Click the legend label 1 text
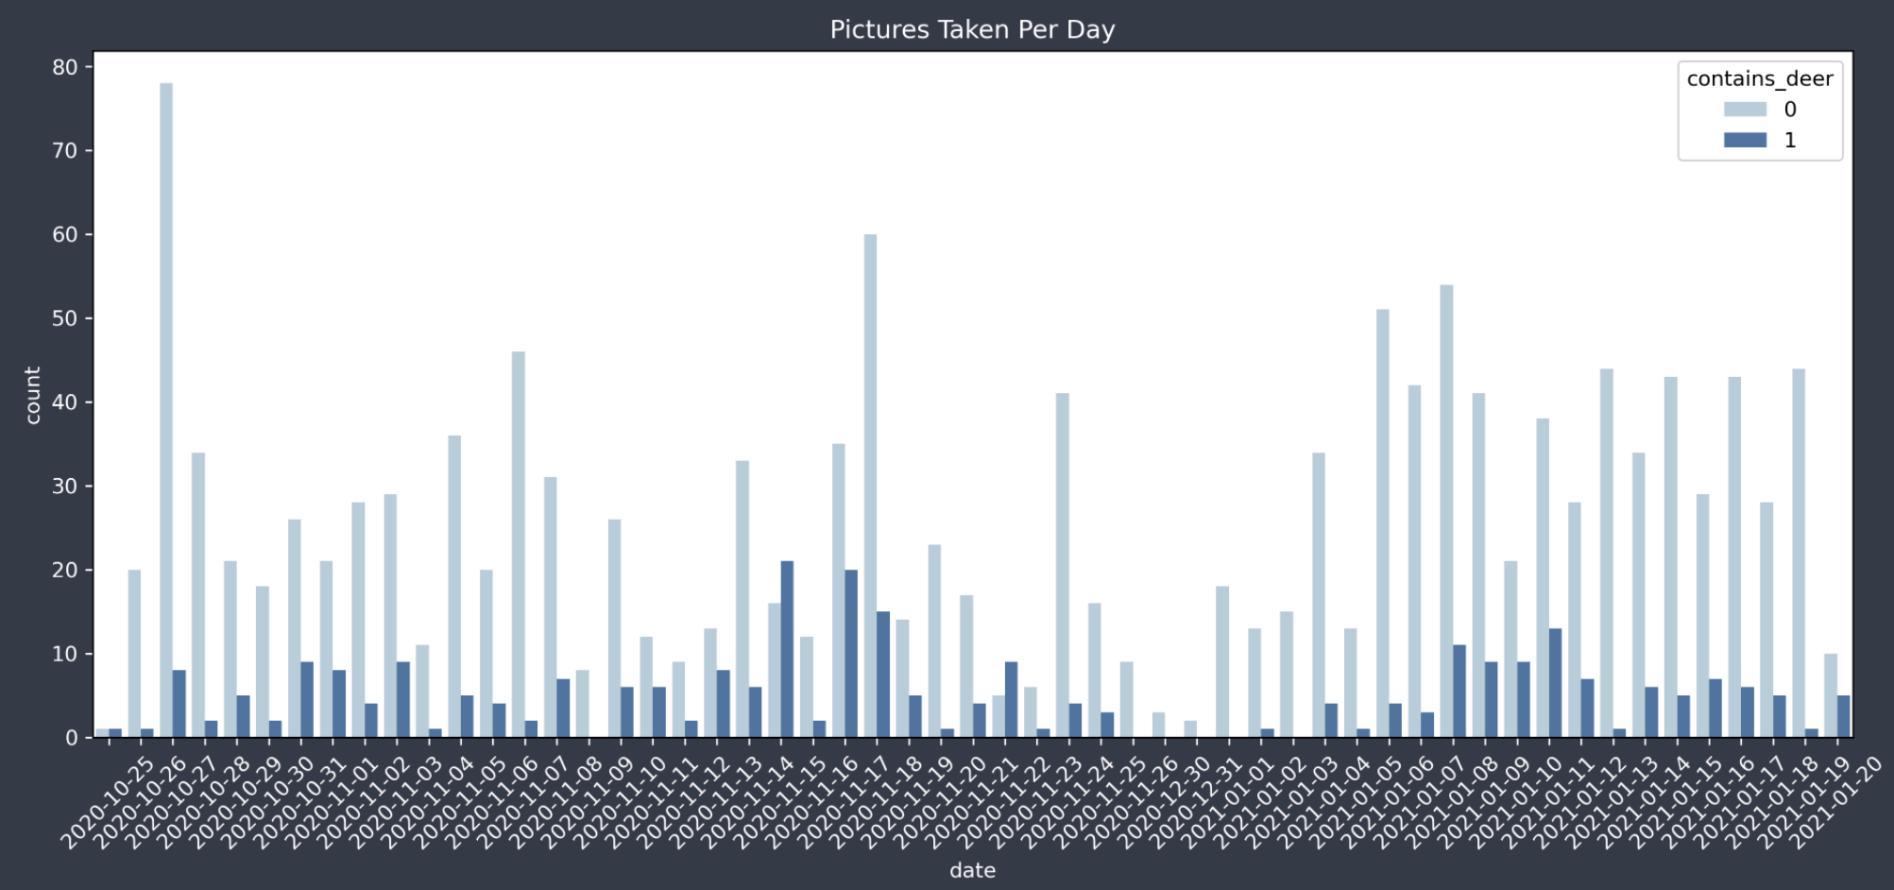The image size is (1894, 890). (x=1789, y=140)
